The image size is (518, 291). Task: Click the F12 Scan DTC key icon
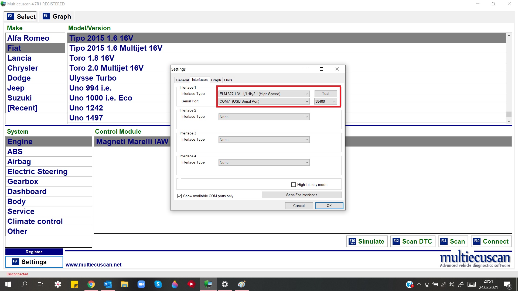coord(396,241)
